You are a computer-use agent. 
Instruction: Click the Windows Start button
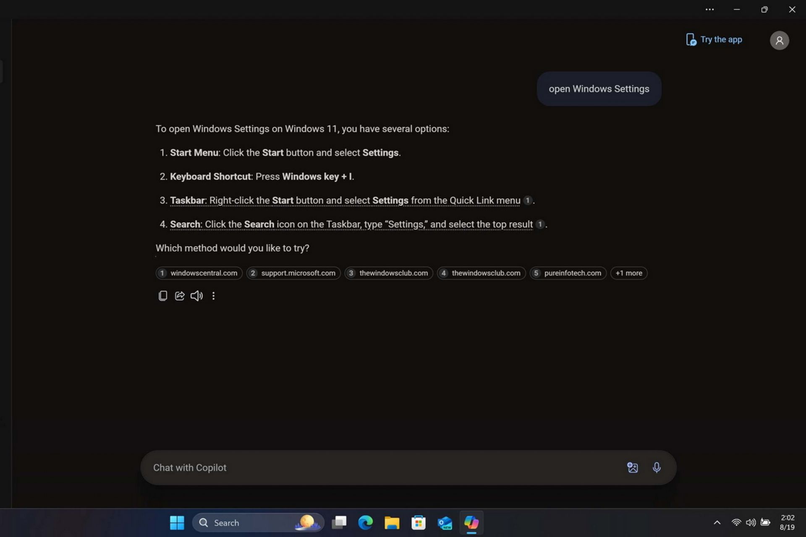176,523
